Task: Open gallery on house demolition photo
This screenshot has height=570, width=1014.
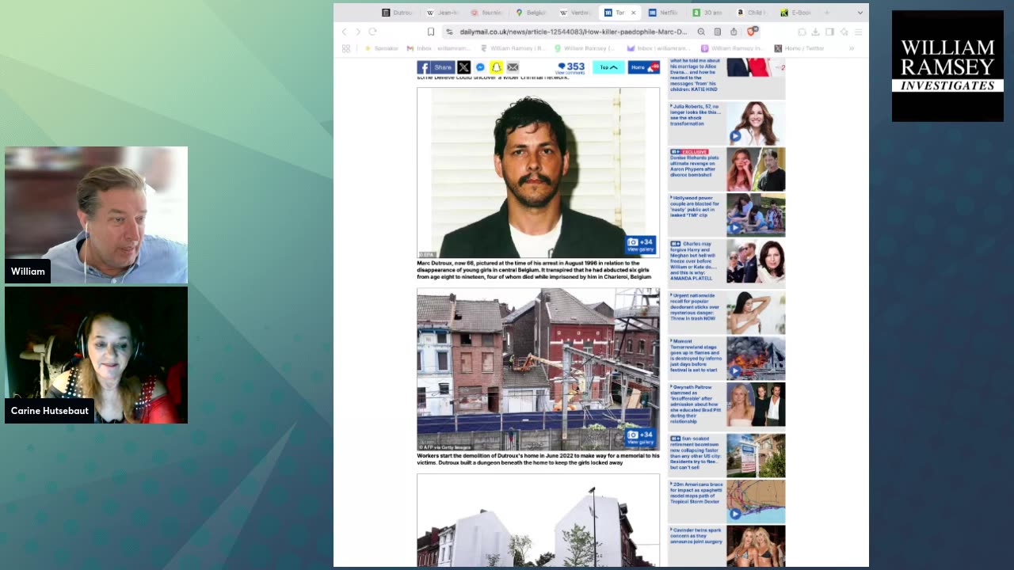Action: (x=641, y=437)
